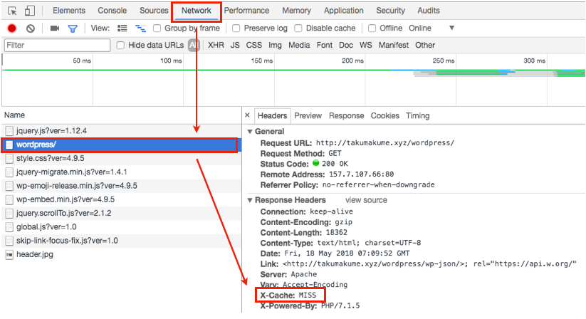This screenshot has width=586, height=319.
Task: Click the view source link
Action: pos(366,201)
